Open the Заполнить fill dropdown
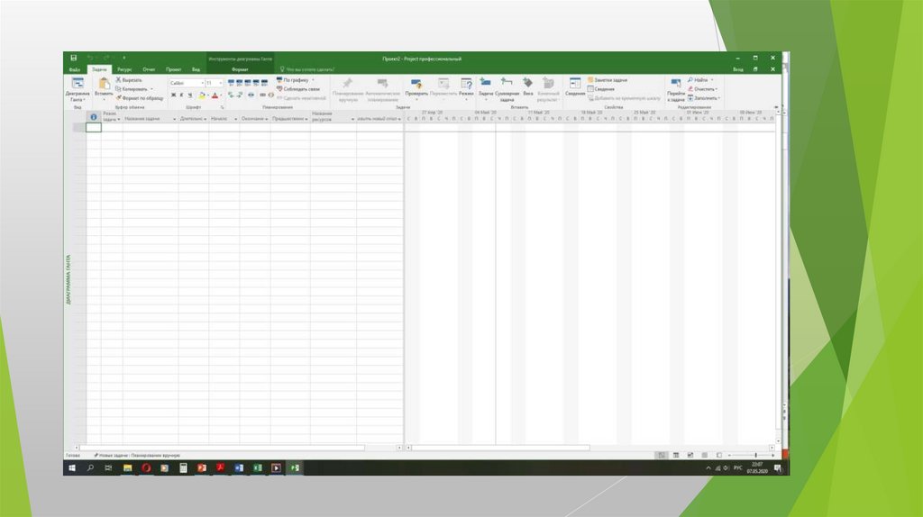This screenshot has width=923, height=517. point(703,98)
